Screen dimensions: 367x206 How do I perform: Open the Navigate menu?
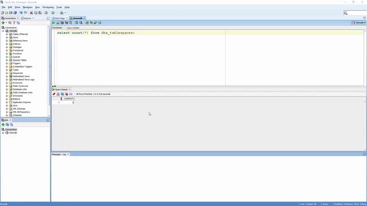[28, 7]
